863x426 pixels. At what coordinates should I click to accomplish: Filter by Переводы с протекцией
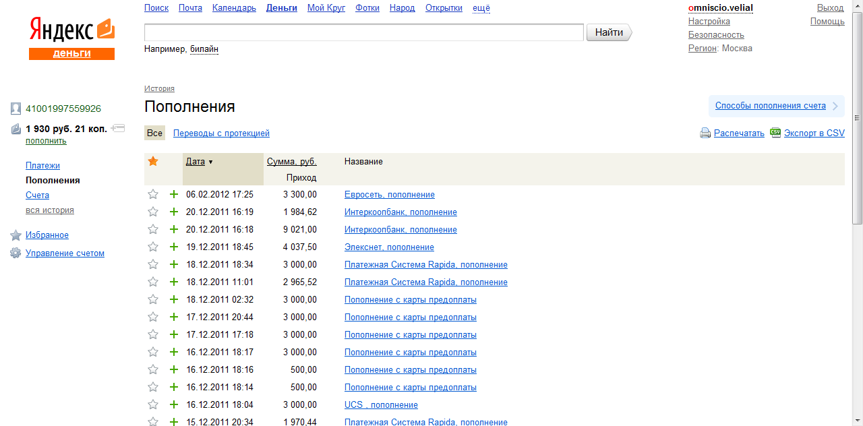coord(221,133)
